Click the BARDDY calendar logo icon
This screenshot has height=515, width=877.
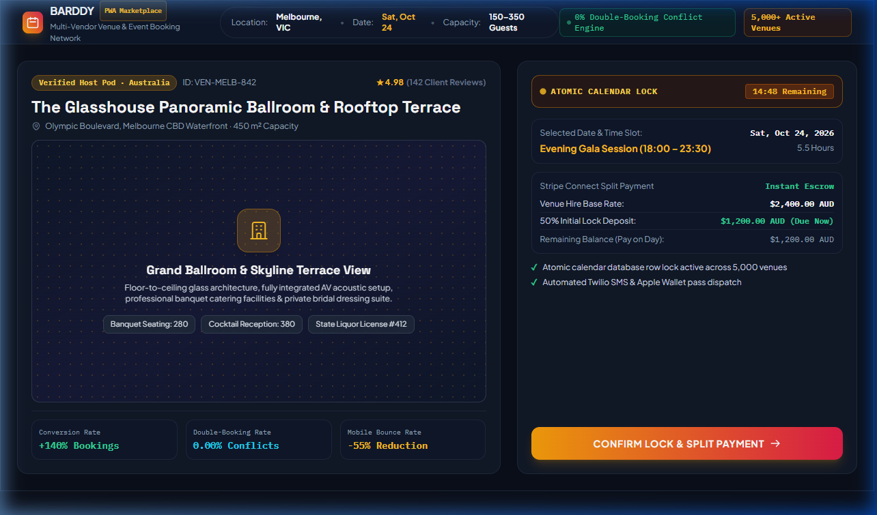(33, 23)
